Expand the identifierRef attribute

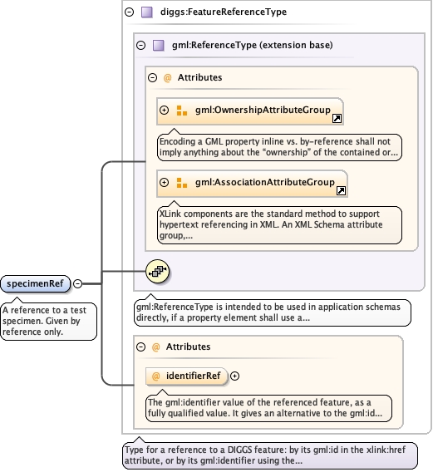234,376
